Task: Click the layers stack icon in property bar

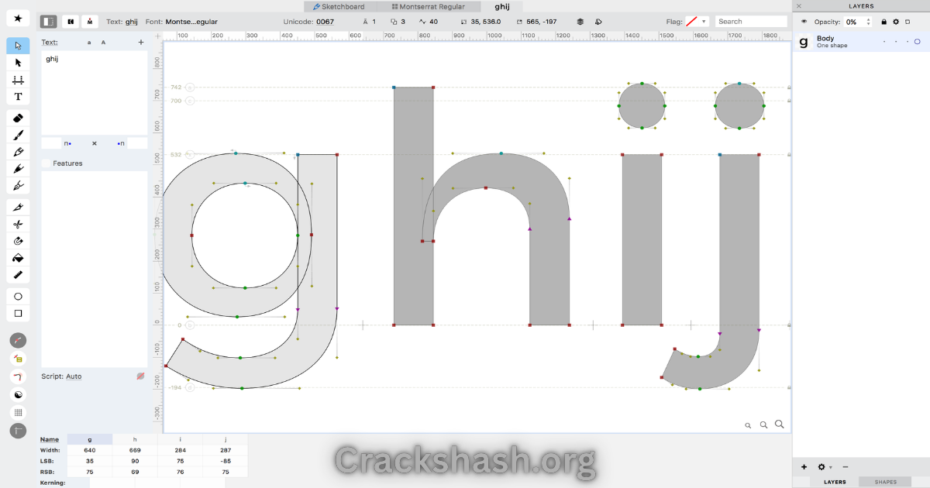Action: coord(580,22)
